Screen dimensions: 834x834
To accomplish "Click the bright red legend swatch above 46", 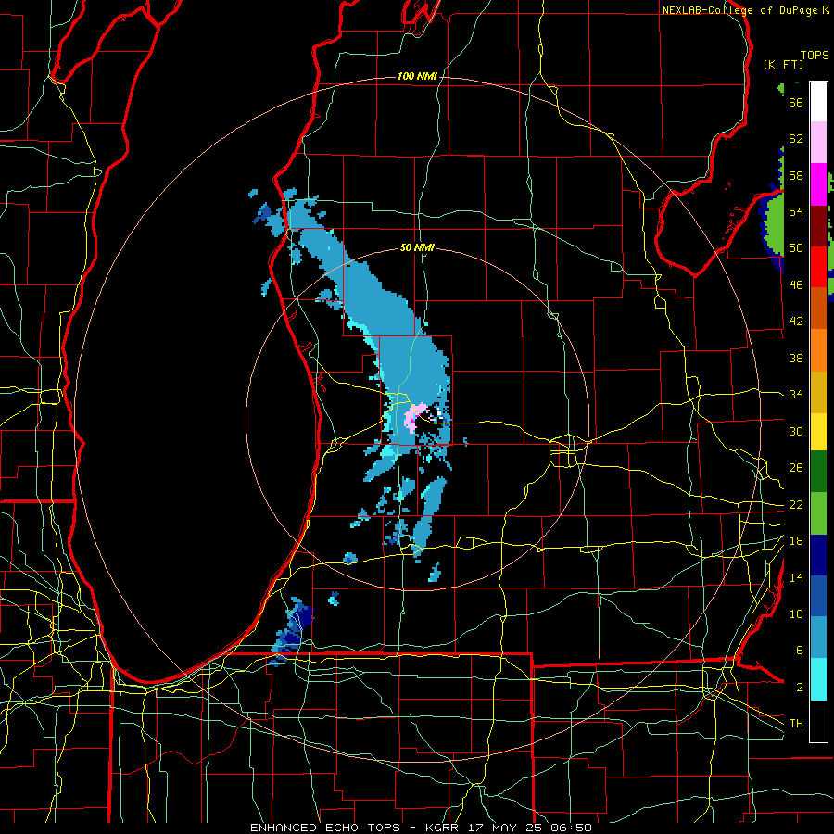I will 818,267.
